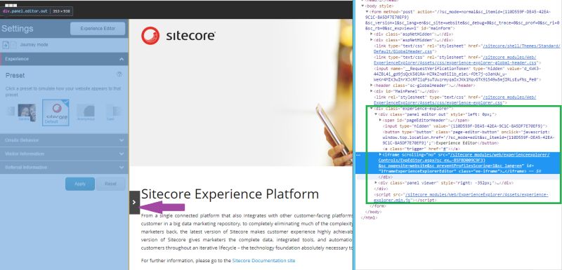The image size is (562, 270).
Task: Expand the MainPanel div node
Action: tap(372, 91)
